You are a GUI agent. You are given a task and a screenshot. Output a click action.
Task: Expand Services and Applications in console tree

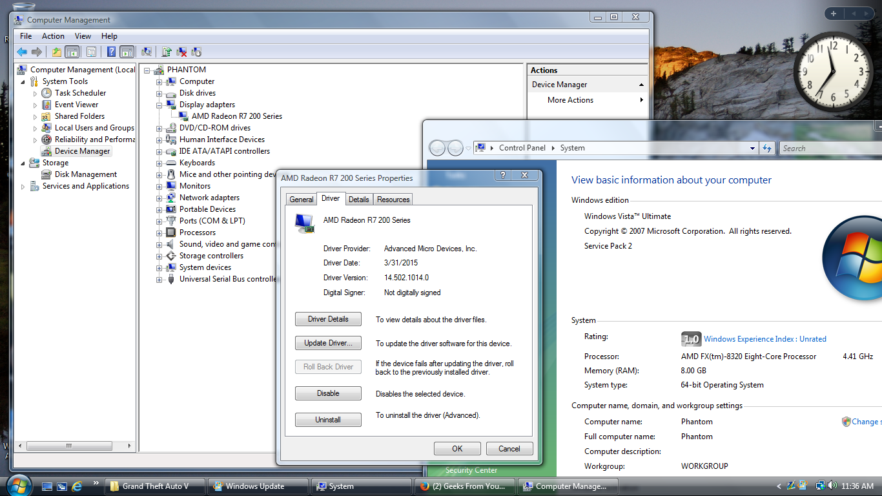23,186
